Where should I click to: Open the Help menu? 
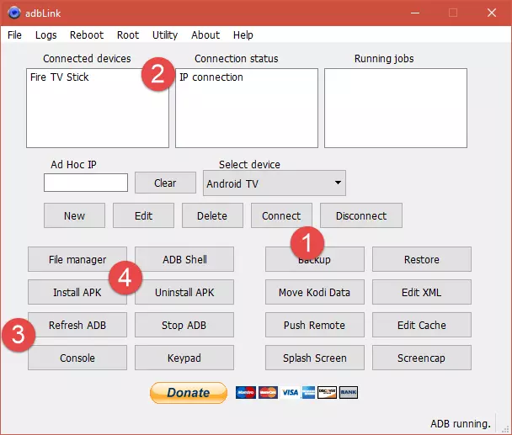pyautogui.click(x=243, y=34)
